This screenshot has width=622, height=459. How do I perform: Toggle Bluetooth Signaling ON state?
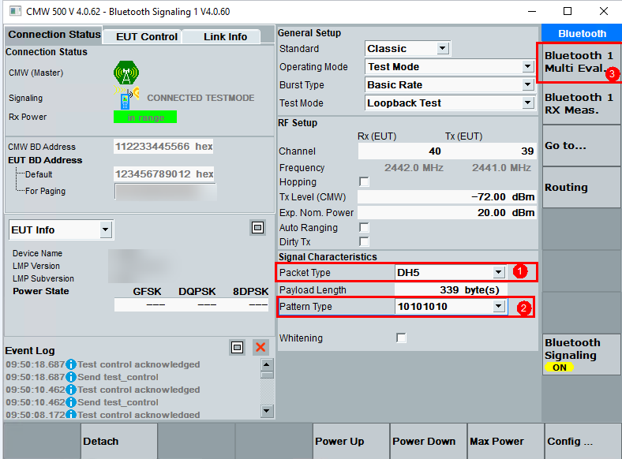pos(581,354)
